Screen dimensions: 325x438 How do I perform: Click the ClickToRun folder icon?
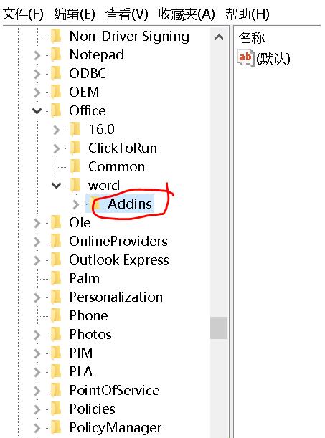(x=75, y=148)
